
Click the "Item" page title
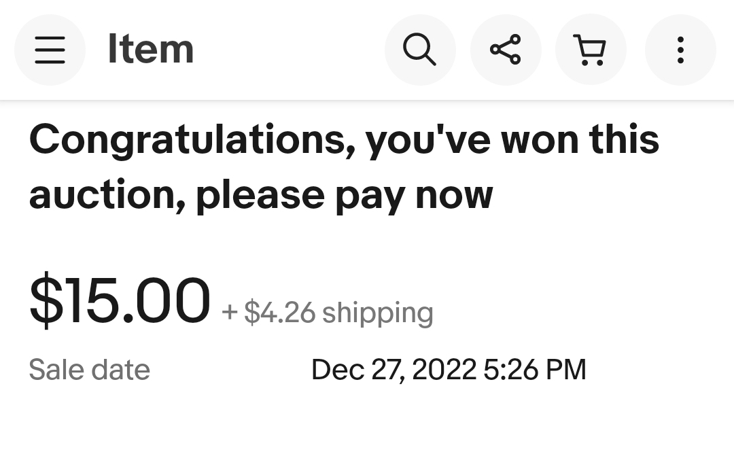point(151,49)
